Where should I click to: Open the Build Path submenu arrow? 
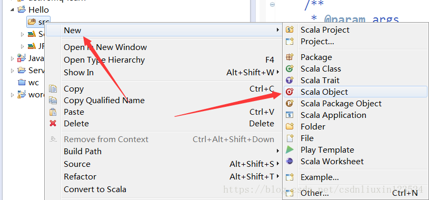[x=278, y=151]
